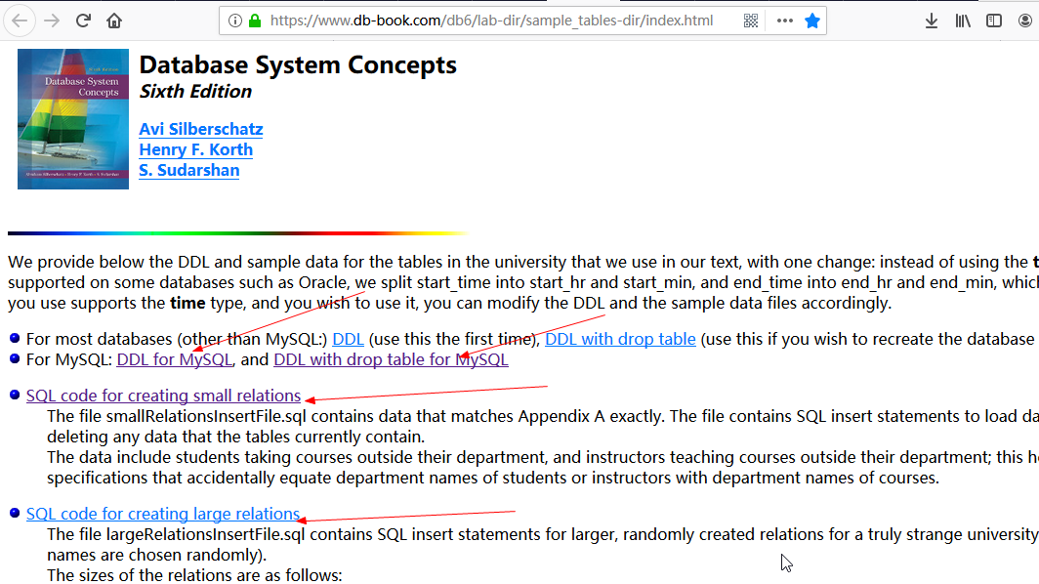
Task: Open 'DDL with drop table for MySQL' link
Action: point(391,359)
